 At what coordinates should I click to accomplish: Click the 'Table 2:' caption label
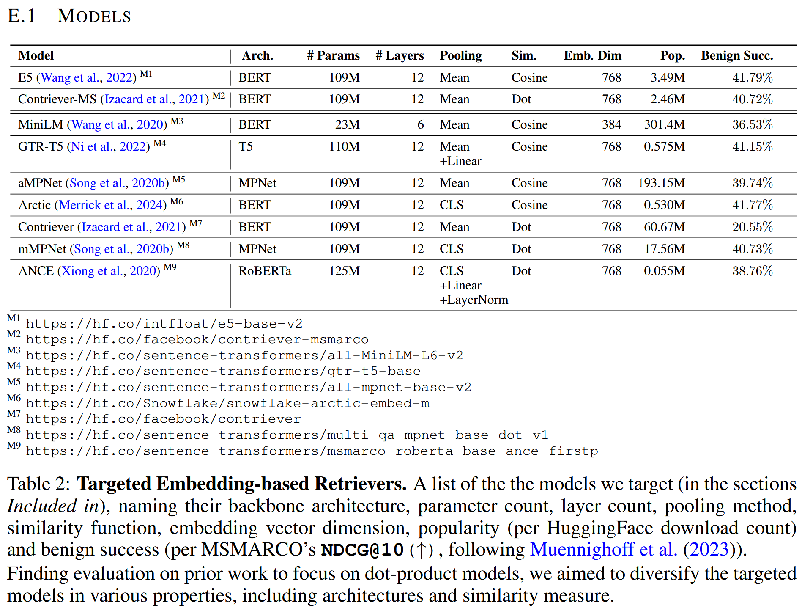[39, 484]
